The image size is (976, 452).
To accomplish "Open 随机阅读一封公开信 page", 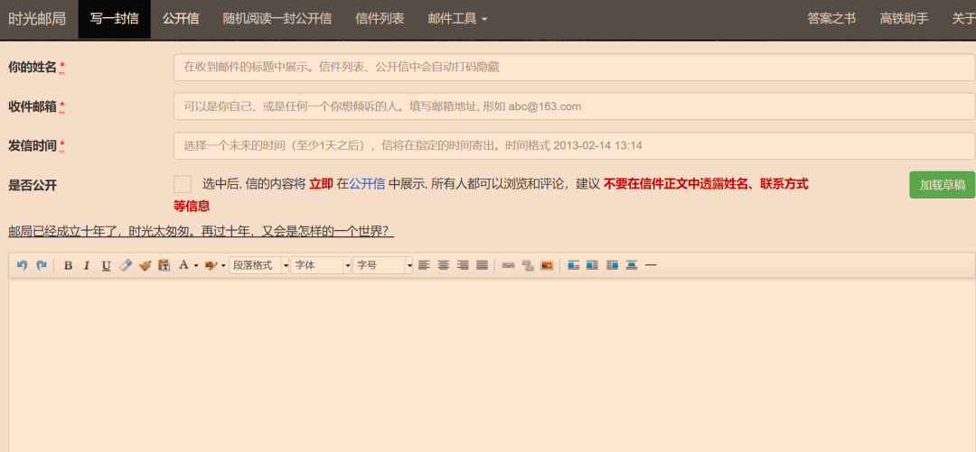I will 277,19.
